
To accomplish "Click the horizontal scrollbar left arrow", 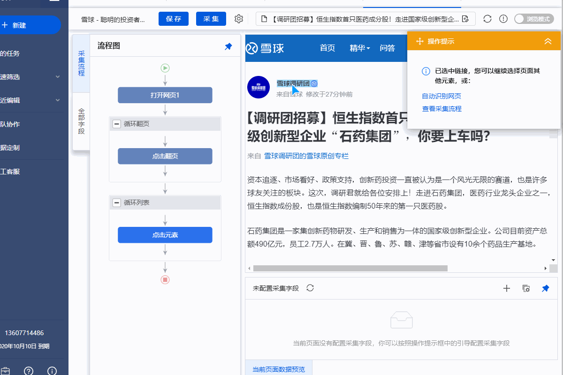I will 249,268.
